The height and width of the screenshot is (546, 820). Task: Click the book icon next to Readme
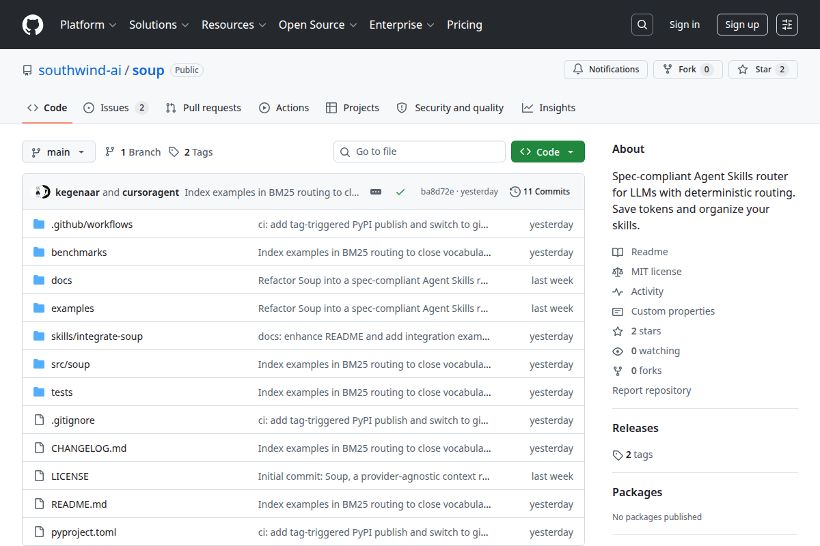click(618, 252)
